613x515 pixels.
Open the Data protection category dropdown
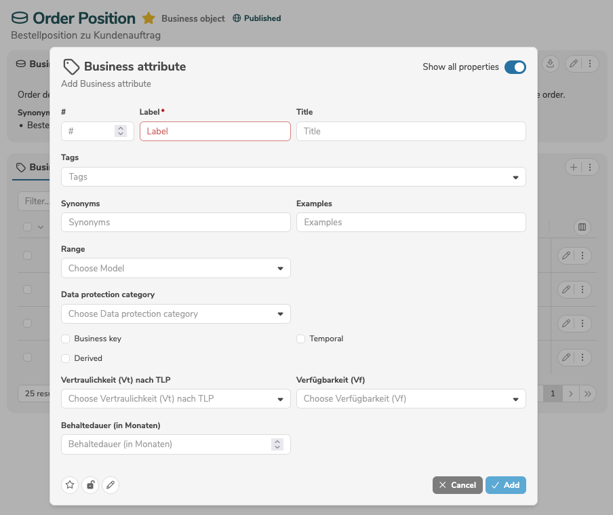point(176,314)
